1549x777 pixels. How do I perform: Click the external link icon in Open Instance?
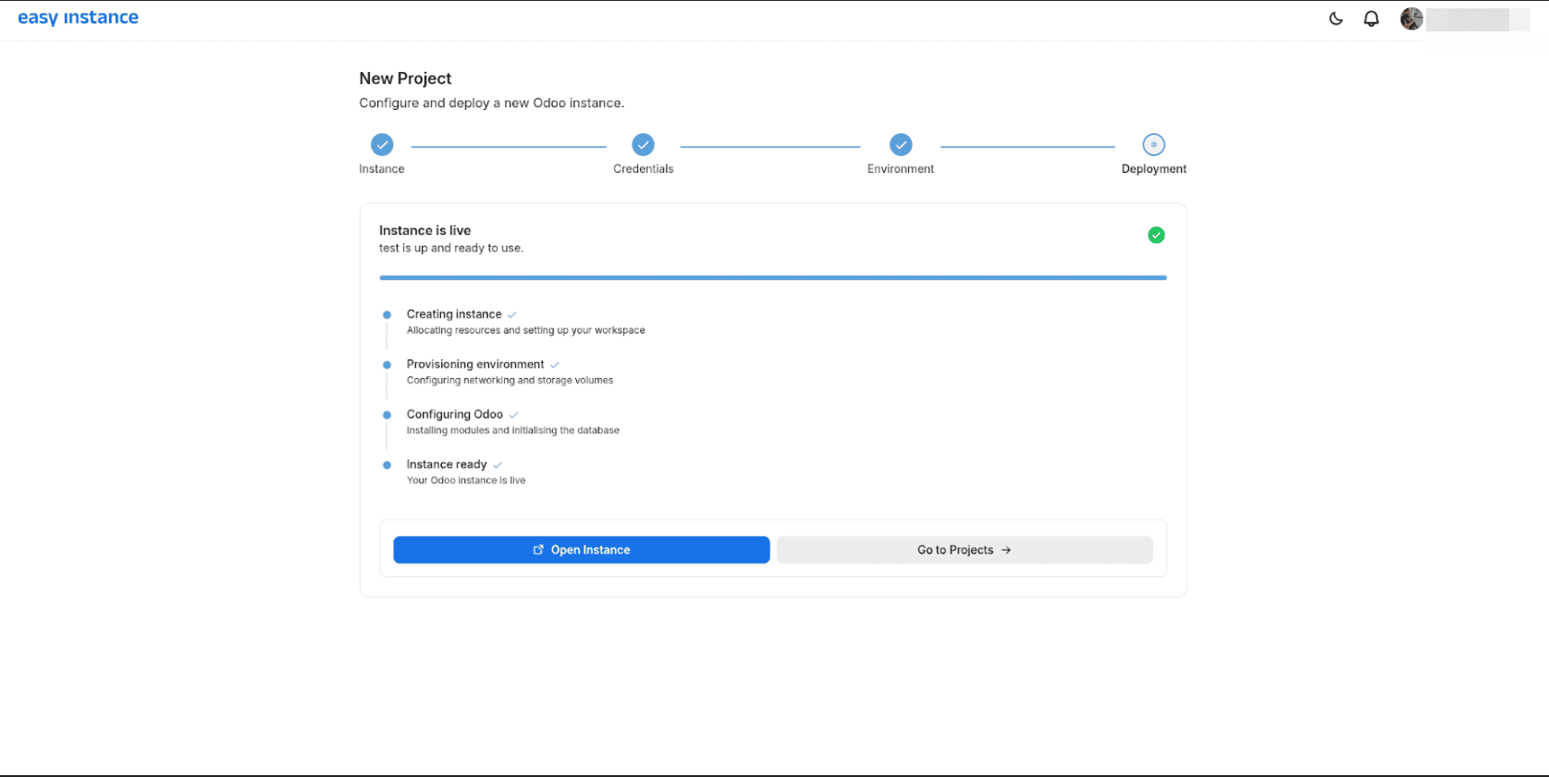point(538,550)
